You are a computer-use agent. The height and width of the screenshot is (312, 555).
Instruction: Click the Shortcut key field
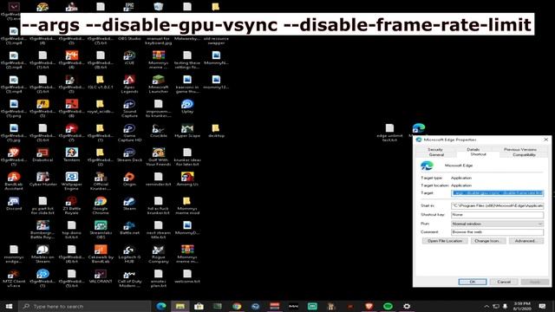click(x=497, y=215)
